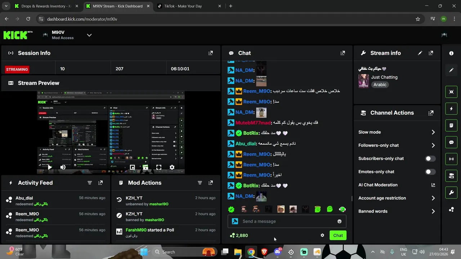This screenshot has height=259, width=461.
Task: Play the stream preview
Action: tap(50, 167)
